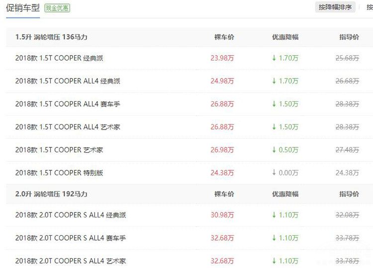Click 1.70万 discount in COOPER 经典派 row
This screenshot has height=268, width=373.
[285, 58]
